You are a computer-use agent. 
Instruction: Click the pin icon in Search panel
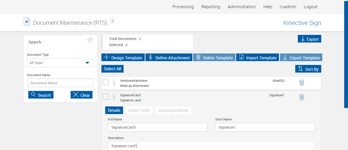pos(90,40)
